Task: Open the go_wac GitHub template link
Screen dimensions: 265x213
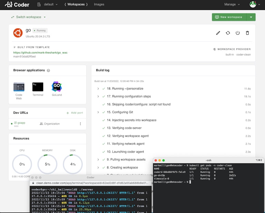Action: (40, 53)
